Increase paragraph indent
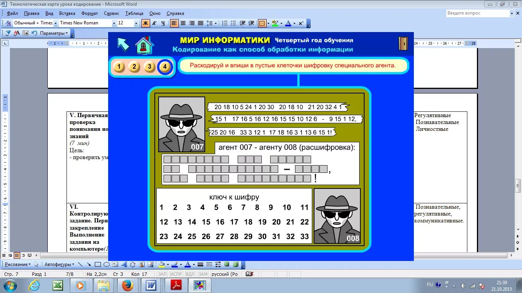The height and width of the screenshot is (293, 522). click(251, 23)
